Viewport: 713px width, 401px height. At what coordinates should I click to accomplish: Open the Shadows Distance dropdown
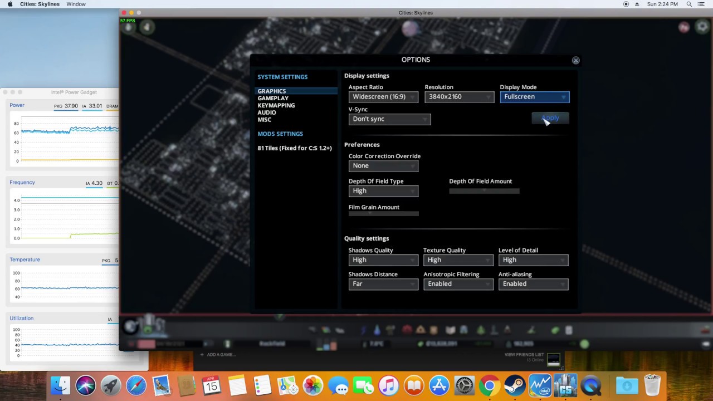coord(383,284)
